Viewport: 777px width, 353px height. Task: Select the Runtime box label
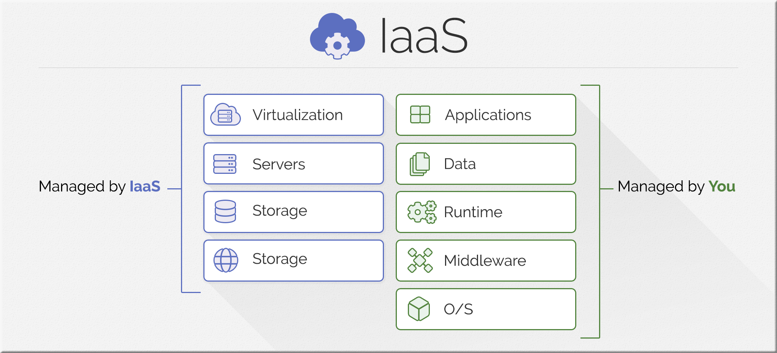click(473, 212)
